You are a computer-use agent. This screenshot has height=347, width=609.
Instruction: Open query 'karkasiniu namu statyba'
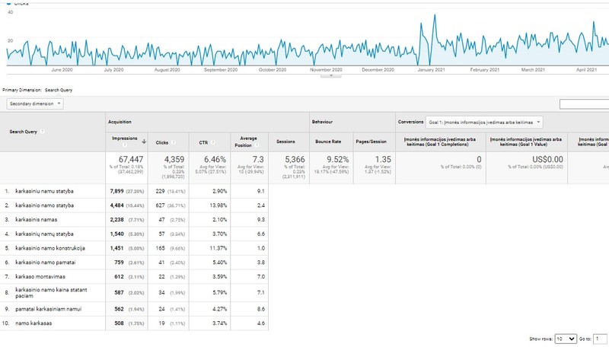pos(44,191)
